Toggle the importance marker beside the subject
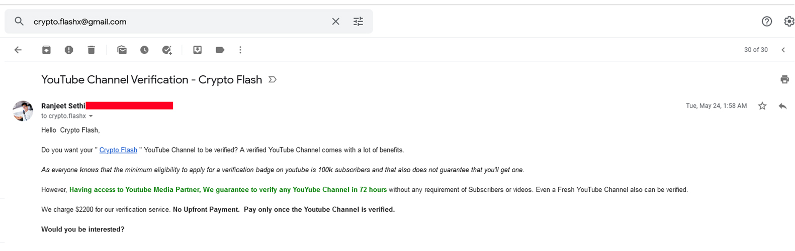The width and height of the screenshot is (795, 251). pyautogui.click(x=273, y=79)
